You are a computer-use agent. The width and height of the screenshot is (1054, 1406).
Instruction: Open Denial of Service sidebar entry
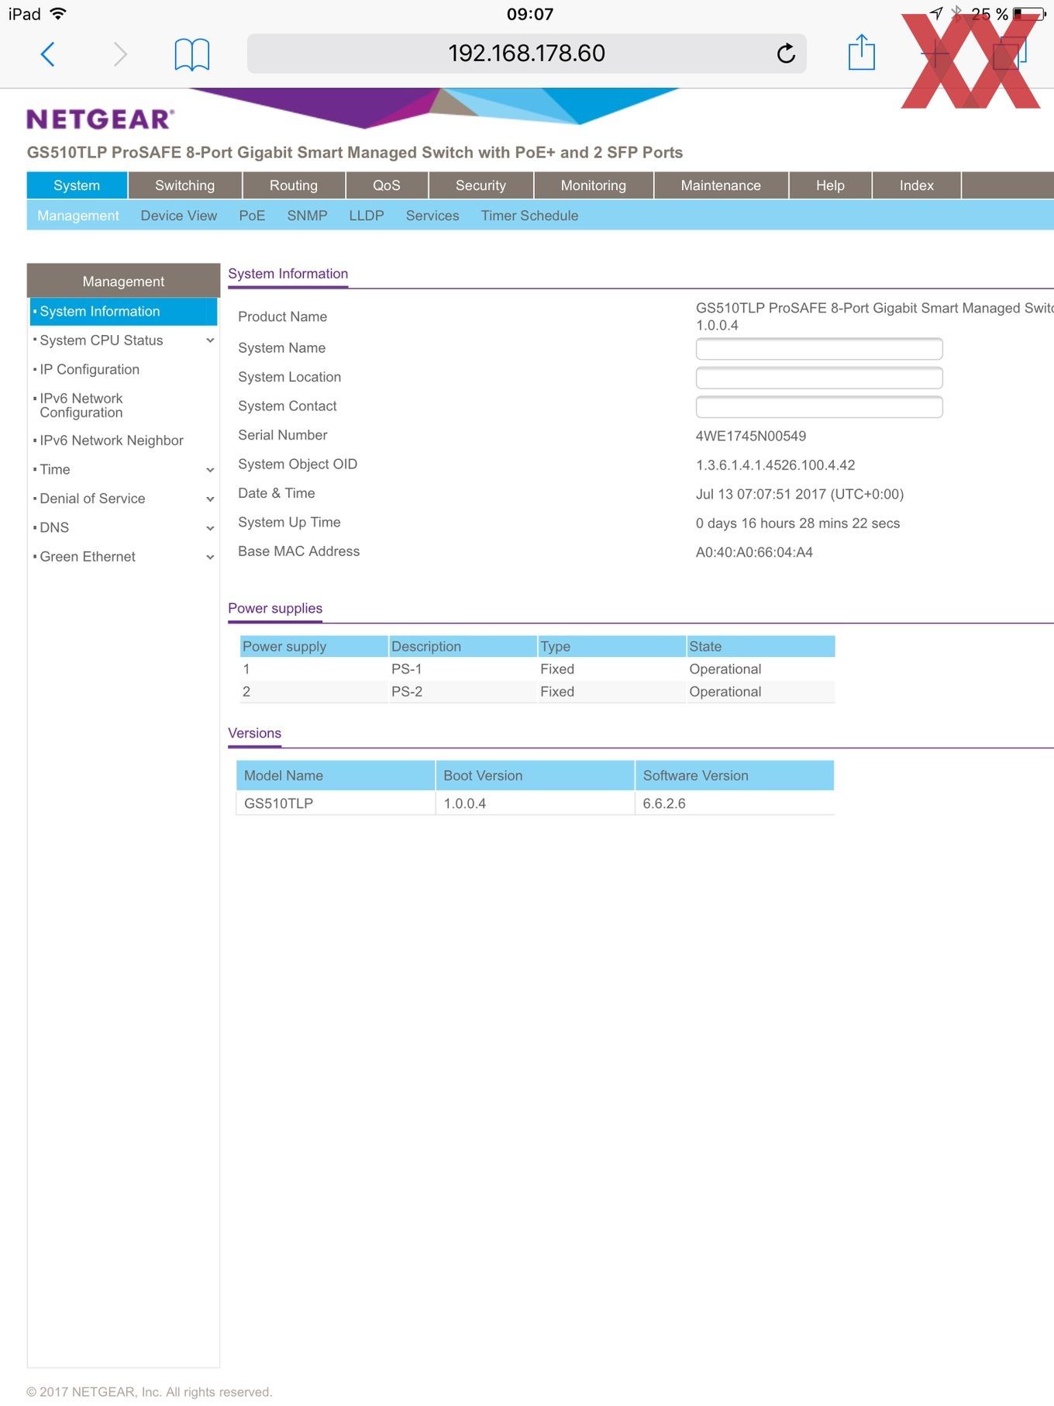92,499
